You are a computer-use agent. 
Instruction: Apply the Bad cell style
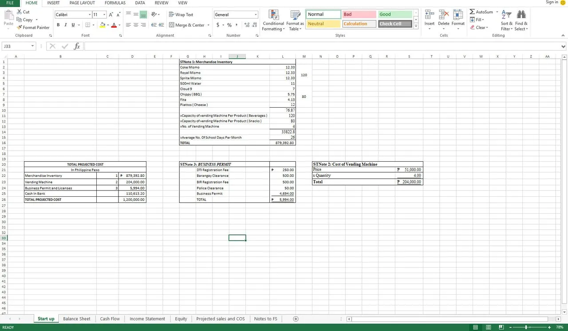359,14
